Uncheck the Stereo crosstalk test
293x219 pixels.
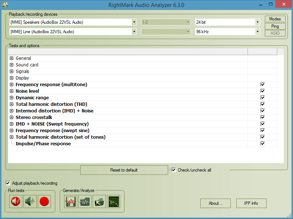point(263,117)
